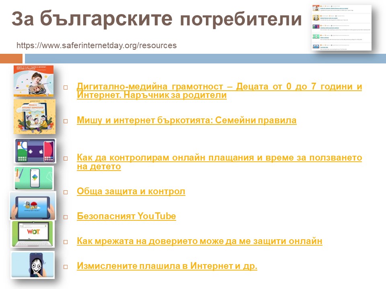Click the scary face phone thumbnail
386x289 pixels.
click(x=33, y=265)
